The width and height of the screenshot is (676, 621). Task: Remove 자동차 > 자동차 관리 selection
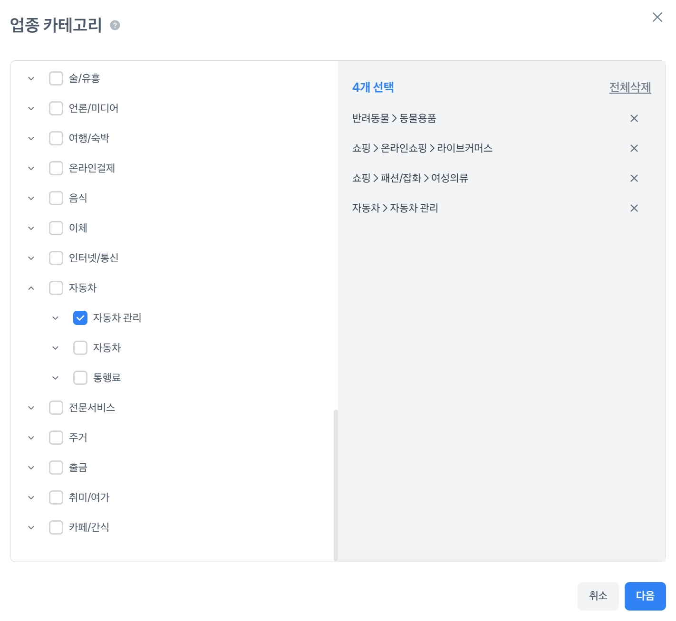[x=634, y=208]
